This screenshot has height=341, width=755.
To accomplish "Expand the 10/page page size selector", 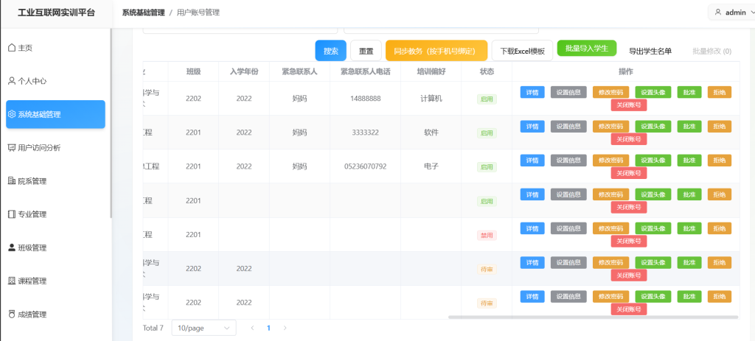I will pyautogui.click(x=203, y=328).
